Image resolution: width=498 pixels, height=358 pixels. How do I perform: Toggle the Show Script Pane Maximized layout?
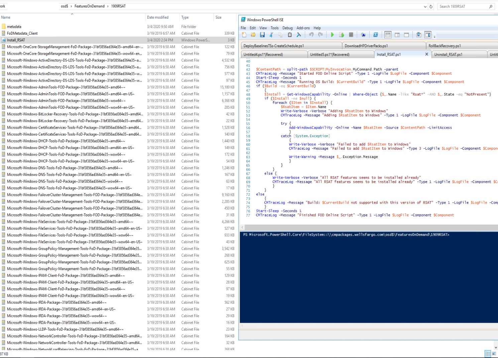(x=406, y=35)
